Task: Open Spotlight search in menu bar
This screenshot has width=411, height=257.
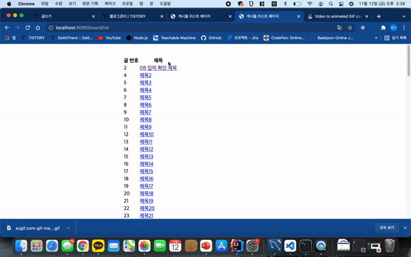Action: point(331,3)
